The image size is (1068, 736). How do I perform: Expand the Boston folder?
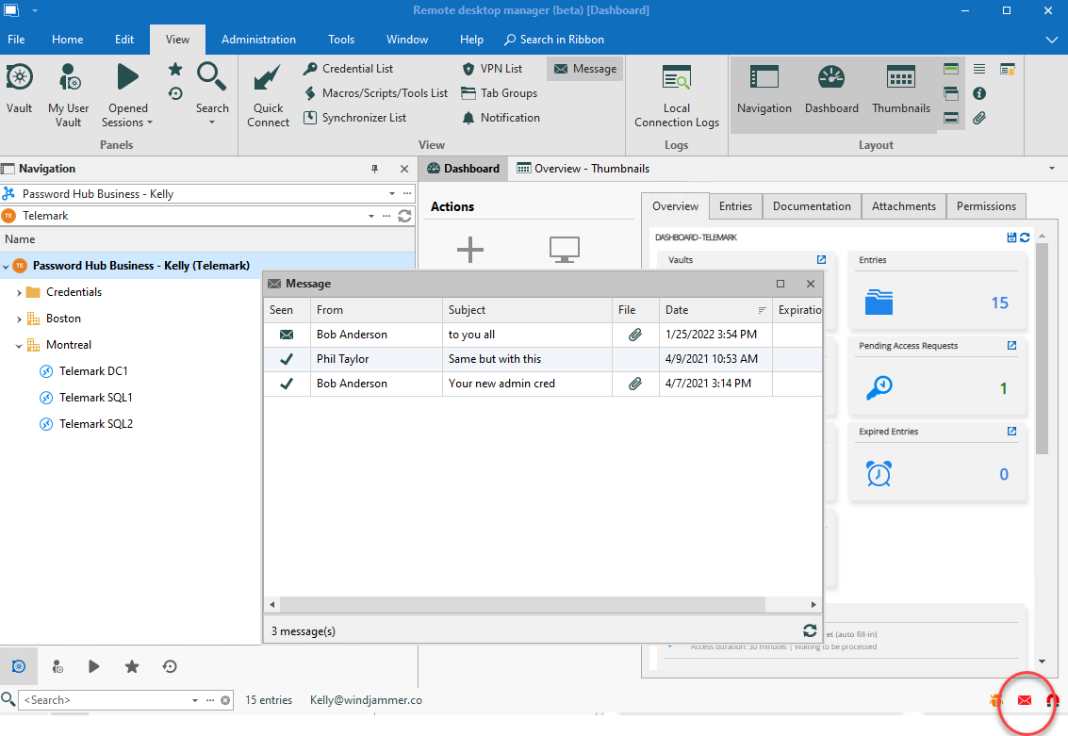19,319
